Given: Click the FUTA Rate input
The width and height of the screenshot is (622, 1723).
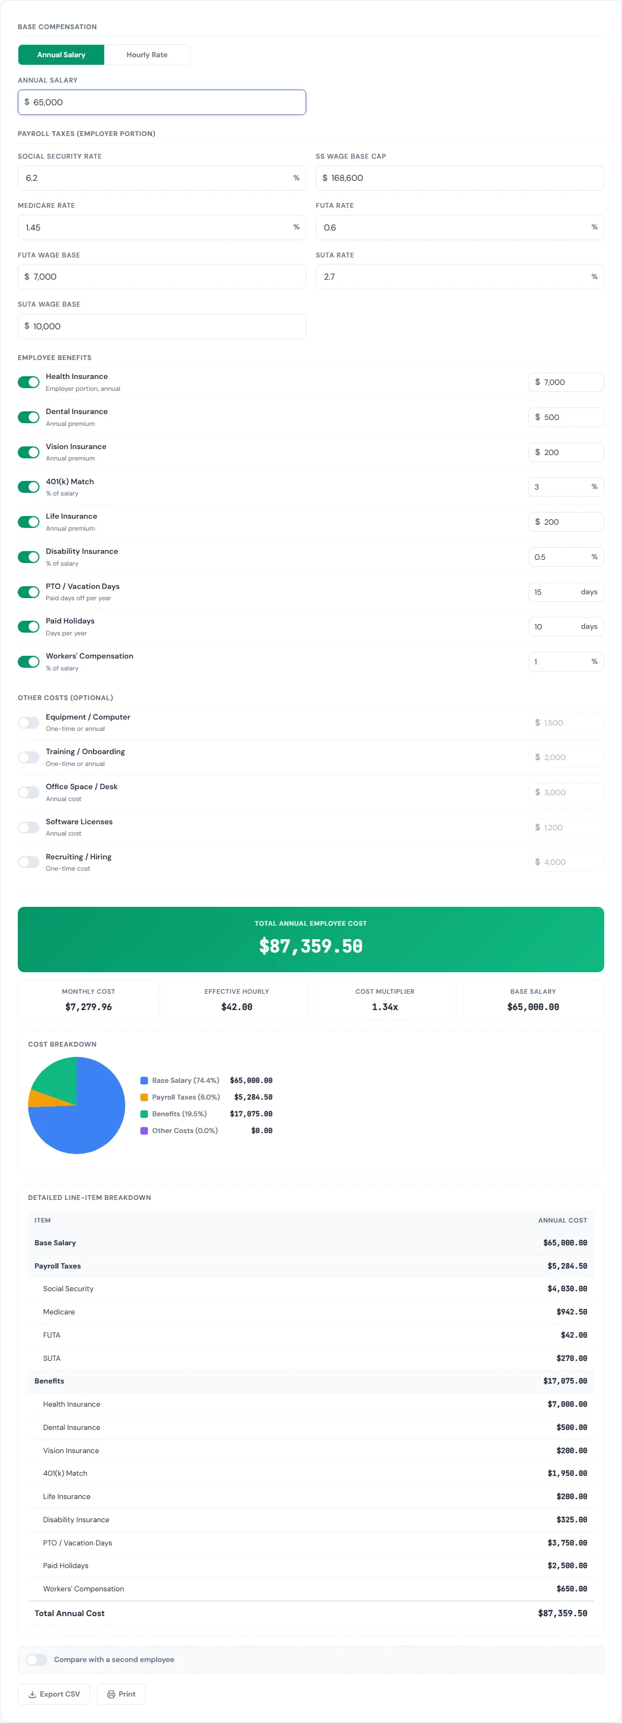Looking at the screenshot, I should click(x=459, y=227).
